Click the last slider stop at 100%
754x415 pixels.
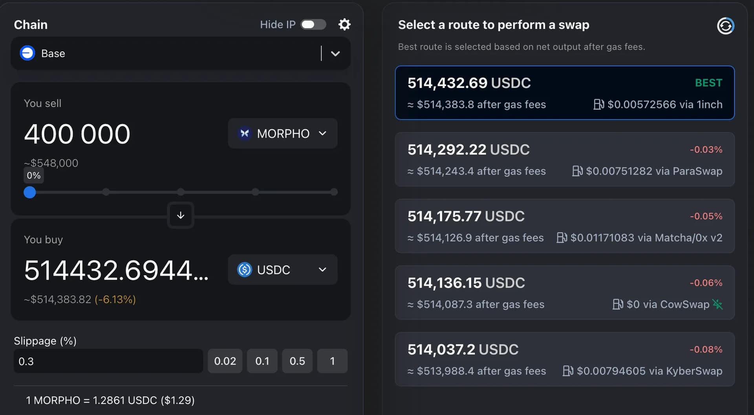click(x=334, y=192)
